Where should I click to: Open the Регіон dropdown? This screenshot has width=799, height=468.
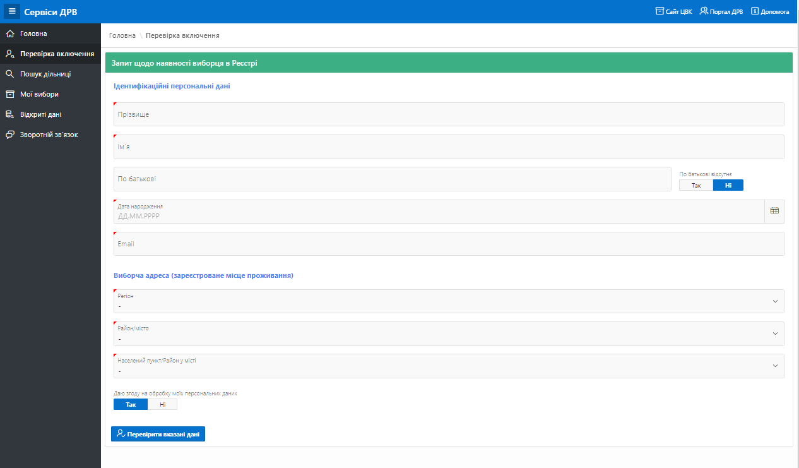tap(449, 301)
